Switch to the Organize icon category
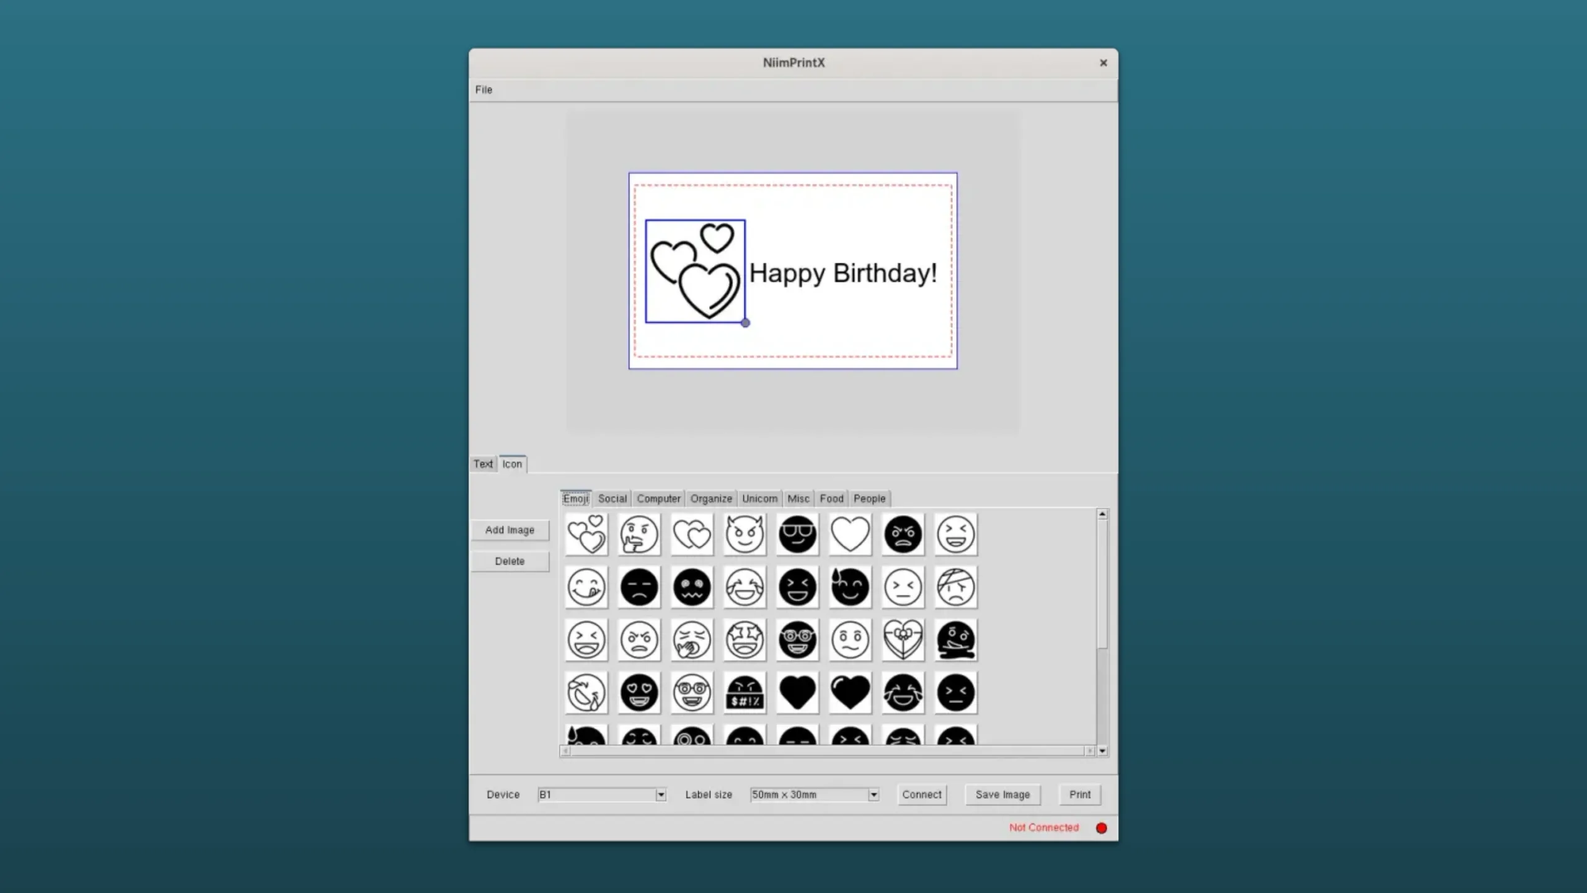This screenshot has width=1587, height=893. tap(711, 499)
